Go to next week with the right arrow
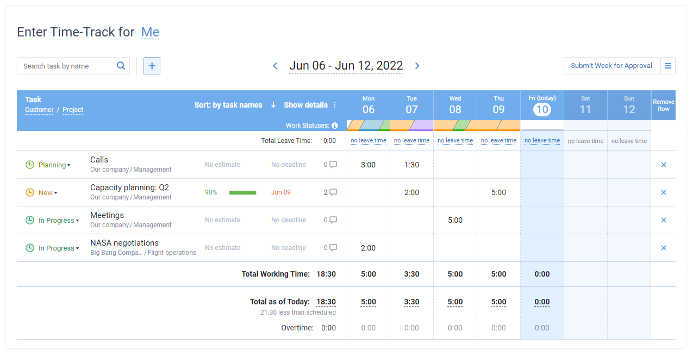The image size is (693, 357). 417,65
